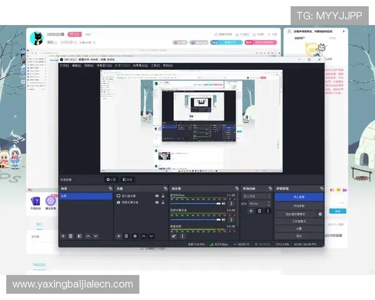
Task: Move source up with the Sources panel arrow
Action: [x=144, y=236]
